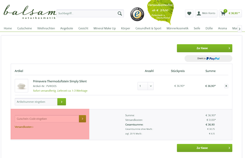Click the Stückpreis € 36,90 value
245x158 pixels.
(179, 86)
